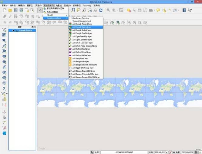Click the Add WMS Layer globe icon
Viewport: 202px width, 154px height.
point(4,72)
